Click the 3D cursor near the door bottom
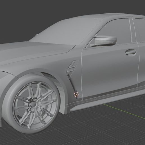145x145 pixels. tap(76, 95)
